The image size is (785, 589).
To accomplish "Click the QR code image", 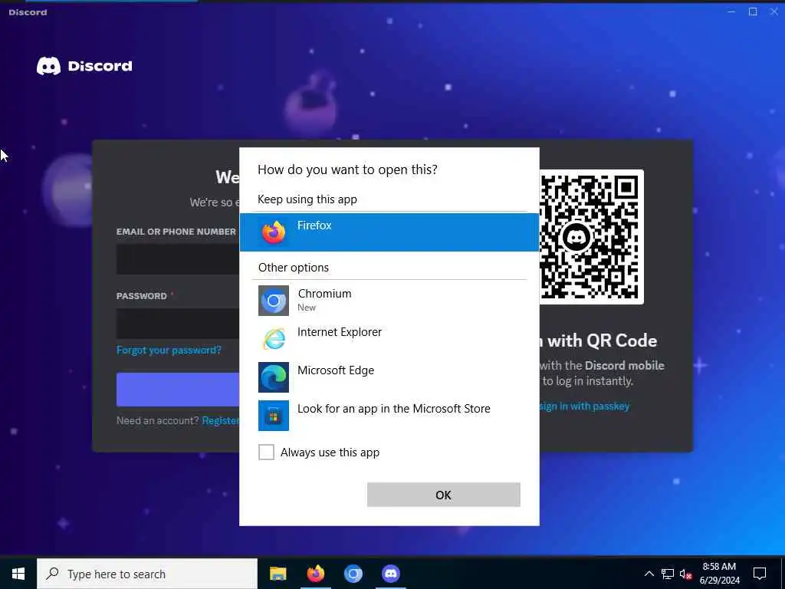I will click(591, 236).
